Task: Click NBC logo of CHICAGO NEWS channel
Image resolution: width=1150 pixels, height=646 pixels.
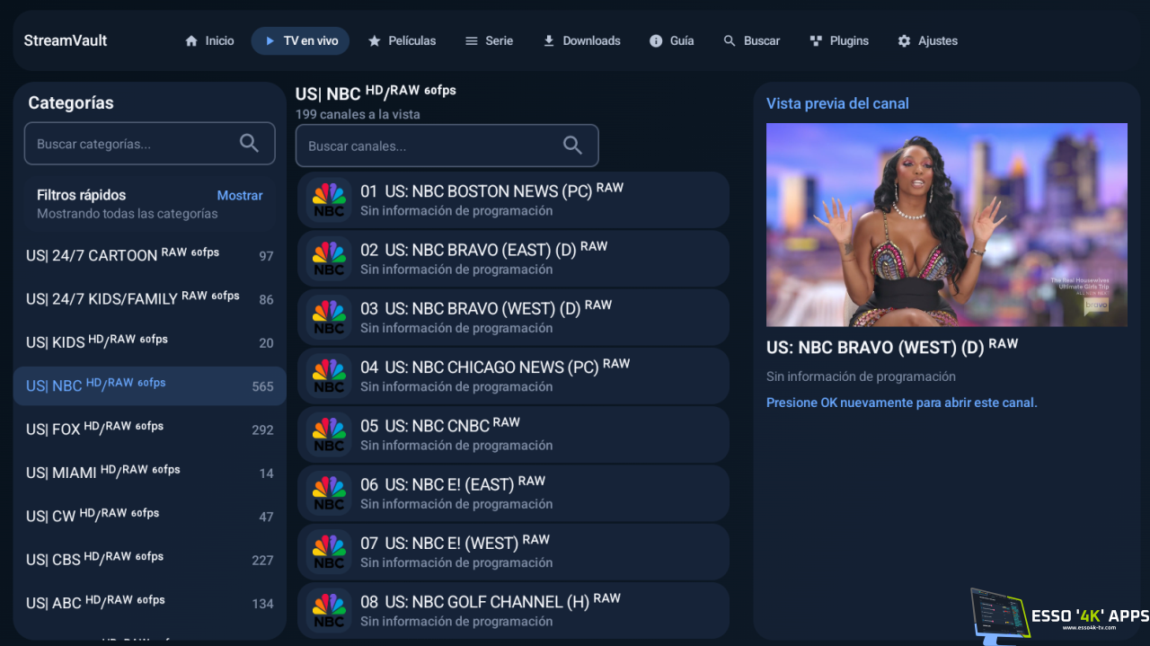Action: 329,376
